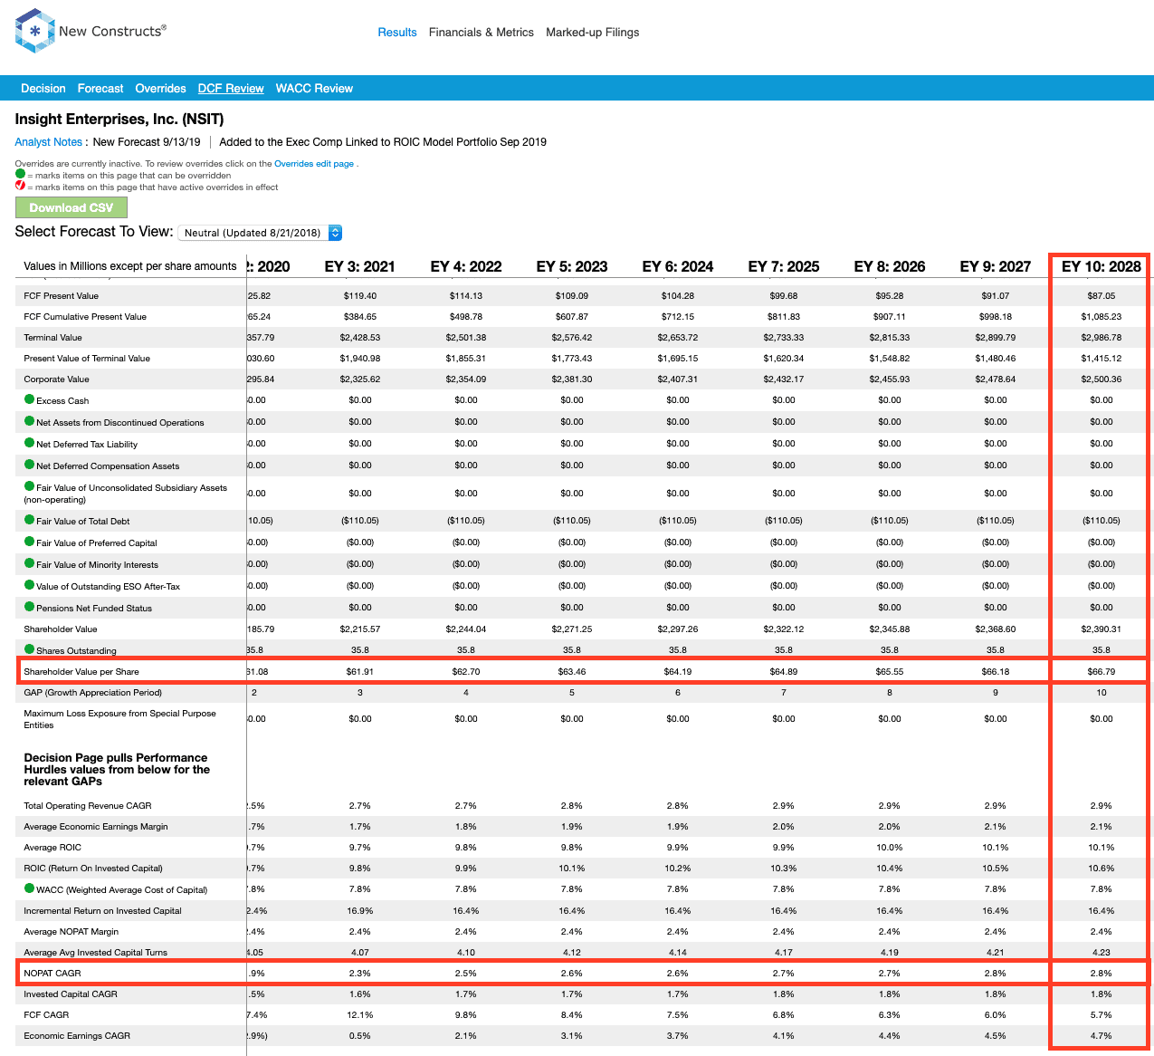The image size is (1154, 1056).
Task: Click the green legend dot for overridable items
Action: [x=20, y=174]
